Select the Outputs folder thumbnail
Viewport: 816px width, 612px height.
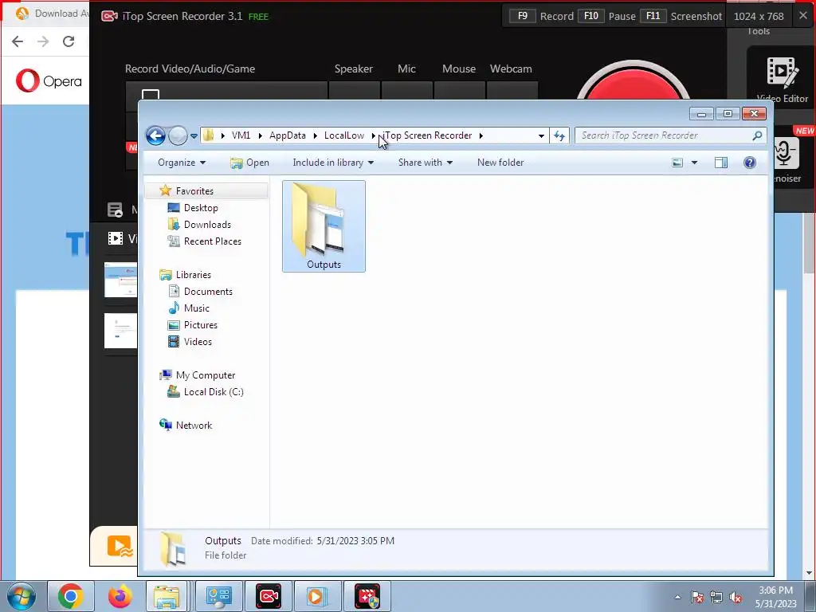(x=324, y=226)
